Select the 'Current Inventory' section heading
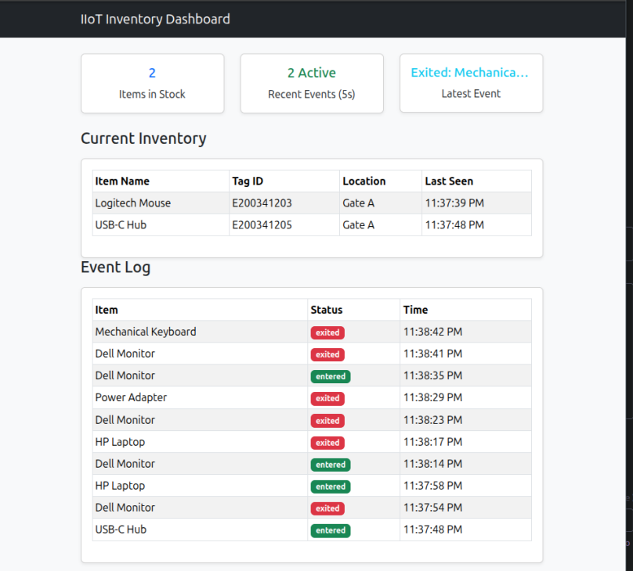 (x=143, y=138)
